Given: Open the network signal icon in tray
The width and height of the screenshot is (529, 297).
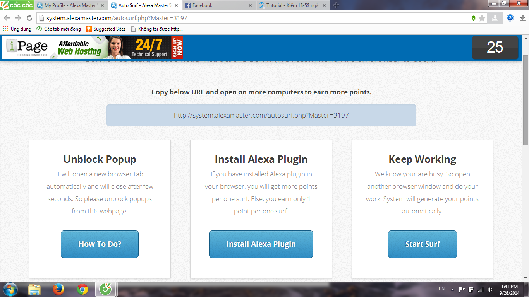Looking at the screenshot, I should coord(481,289).
